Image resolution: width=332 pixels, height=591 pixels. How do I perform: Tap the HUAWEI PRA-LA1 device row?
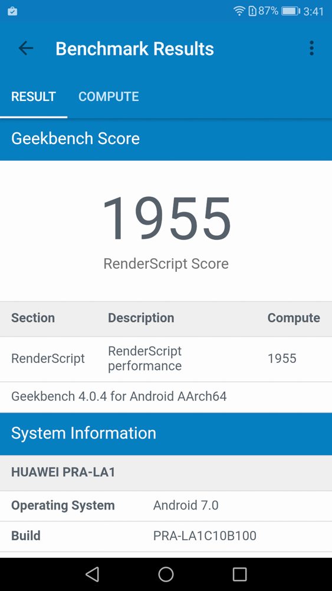coord(166,473)
